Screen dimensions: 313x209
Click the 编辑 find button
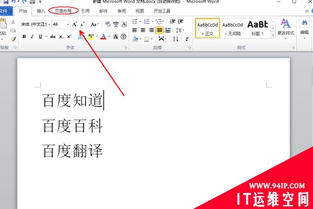point(304,28)
